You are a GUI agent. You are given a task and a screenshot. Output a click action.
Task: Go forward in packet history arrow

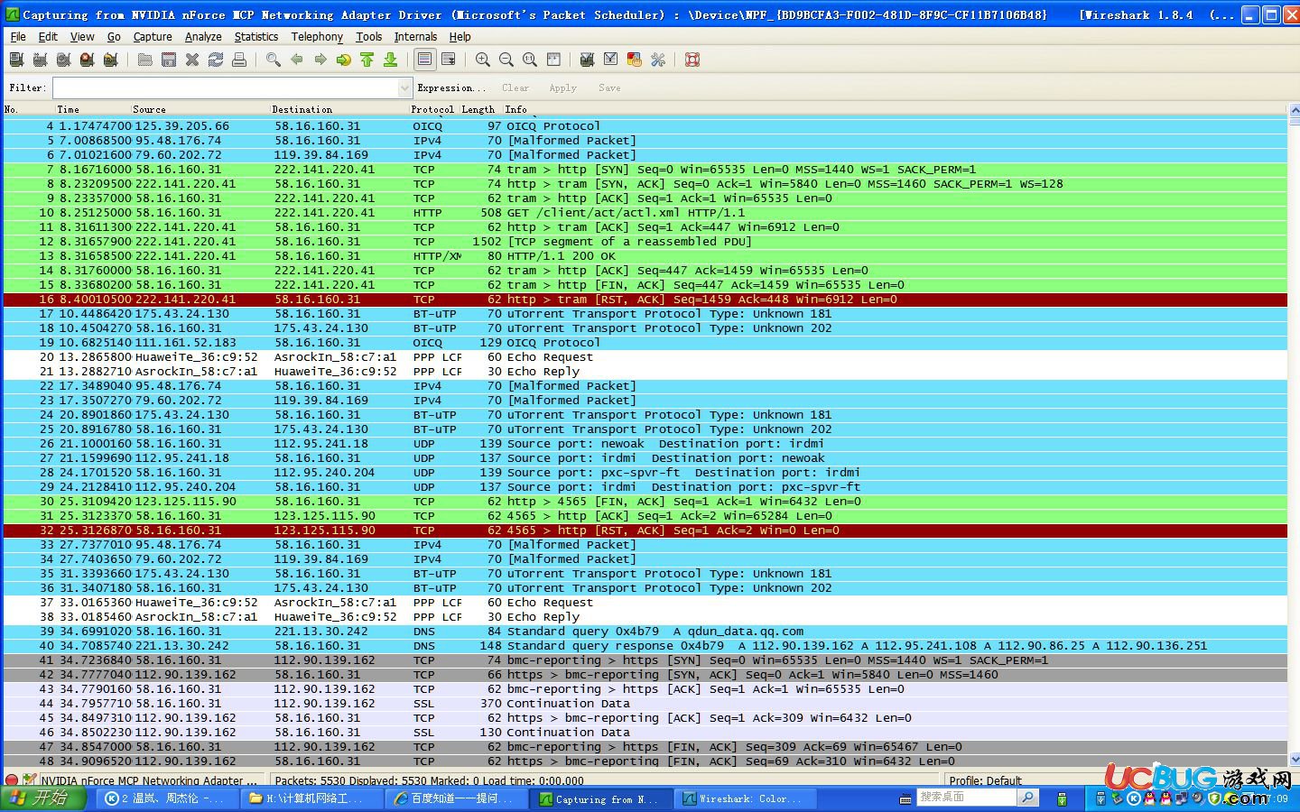point(320,60)
